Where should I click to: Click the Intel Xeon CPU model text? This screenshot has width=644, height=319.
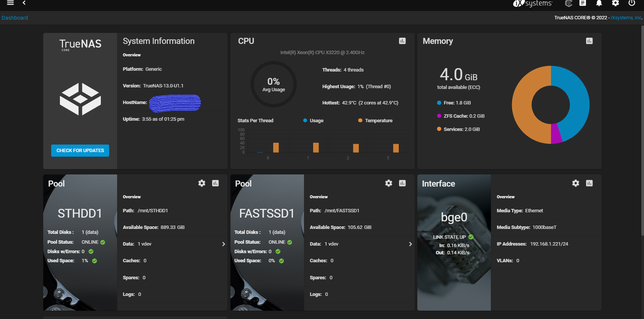(x=322, y=53)
